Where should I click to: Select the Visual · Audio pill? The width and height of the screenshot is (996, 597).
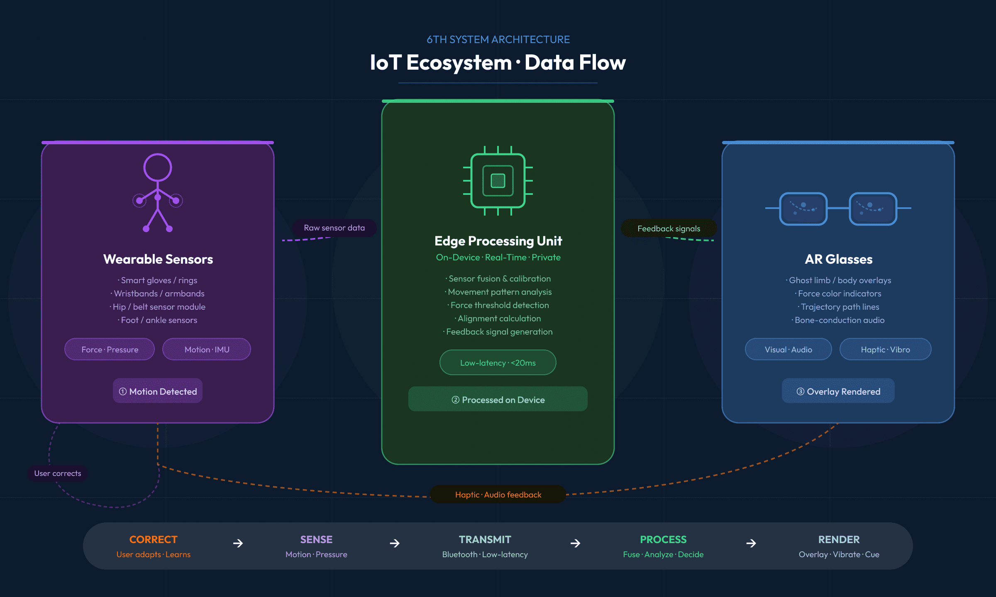[x=788, y=349]
